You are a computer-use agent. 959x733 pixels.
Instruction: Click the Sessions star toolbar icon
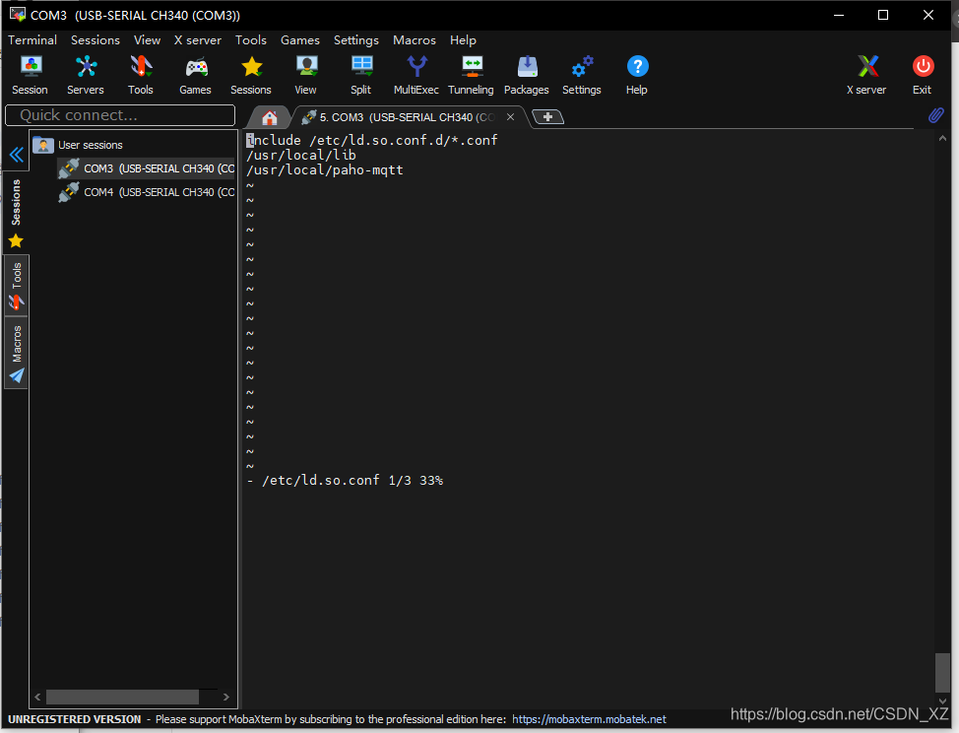pos(251,75)
